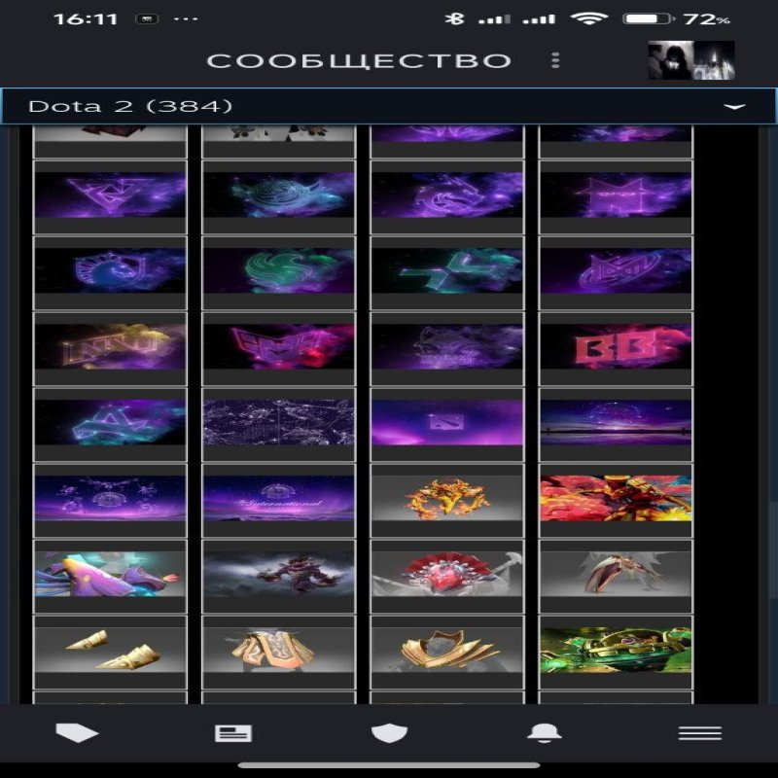Viewport: 778px width, 778px height.
Task: Open the notifications bell
Action: (x=545, y=733)
